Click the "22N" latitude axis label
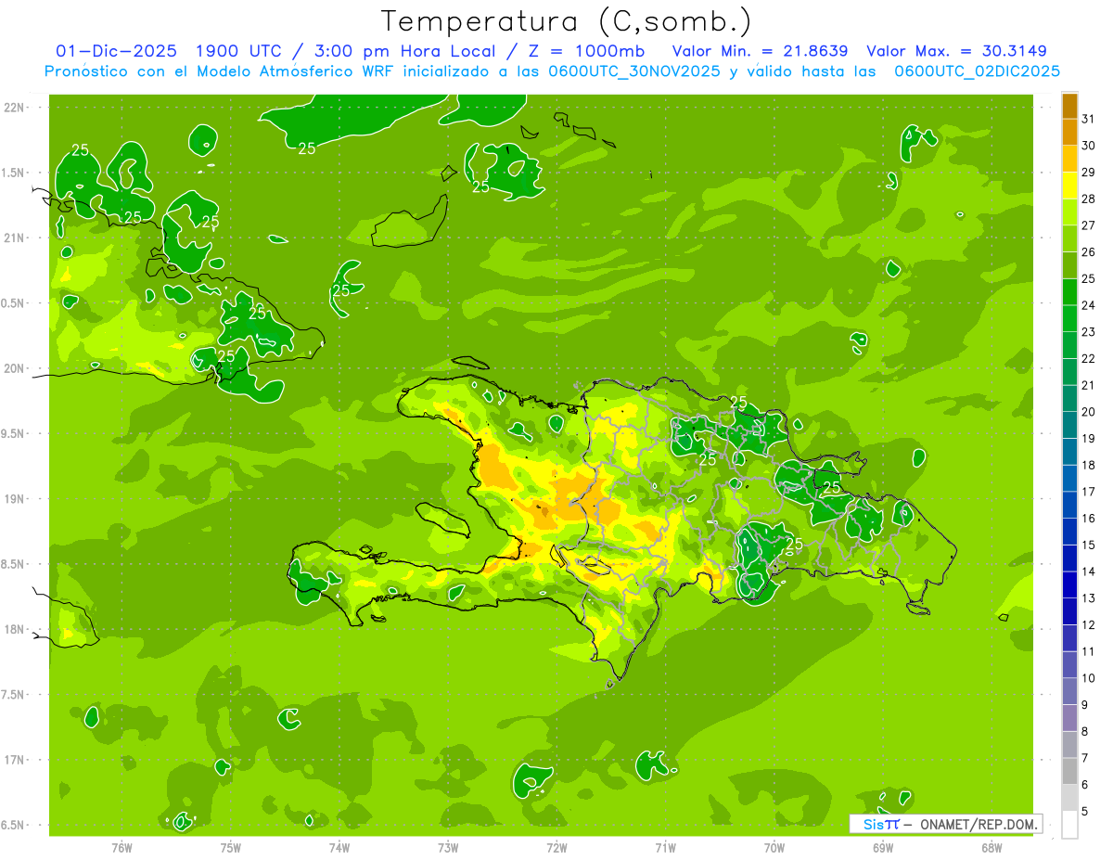This screenshot has height=860, width=1113. pyautogui.click(x=14, y=108)
